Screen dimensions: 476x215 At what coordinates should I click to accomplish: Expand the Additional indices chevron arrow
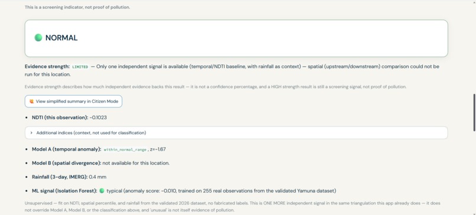pos(31,133)
